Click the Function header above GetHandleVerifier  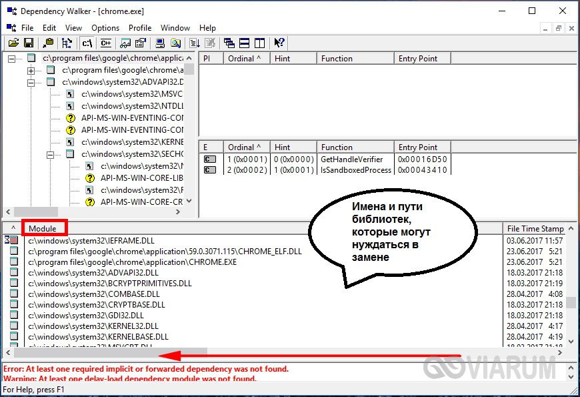pyautogui.click(x=355, y=147)
